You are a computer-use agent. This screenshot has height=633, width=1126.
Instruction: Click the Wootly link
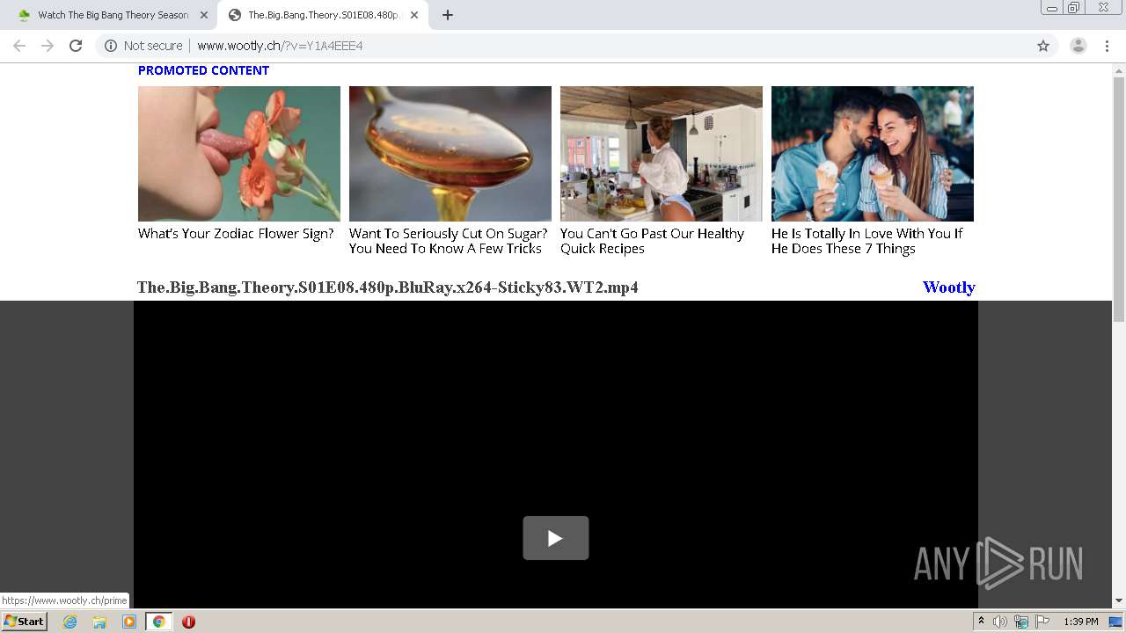point(948,287)
